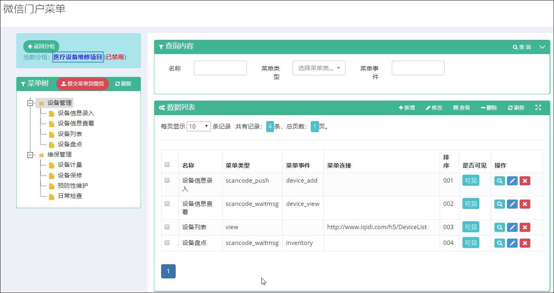This screenshot has height=293, width=554.
Task: Click the 维保管理 home folder icon
Action: click(x=41, y=155)
